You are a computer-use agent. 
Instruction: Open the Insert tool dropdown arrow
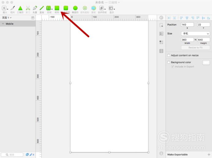(x=8, y=9)
